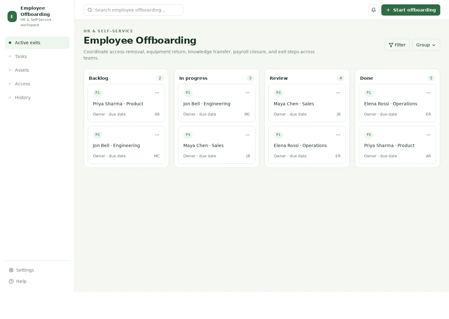Viewport: 449px width, 319px height.
Task: Switch to the Tasks section
Action: 37,56
